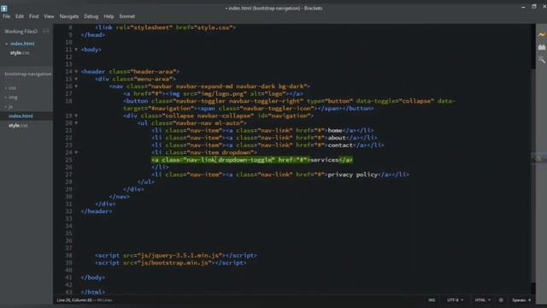
Task: Open the HTML language mode dropdown
Action: click(482, 300)
